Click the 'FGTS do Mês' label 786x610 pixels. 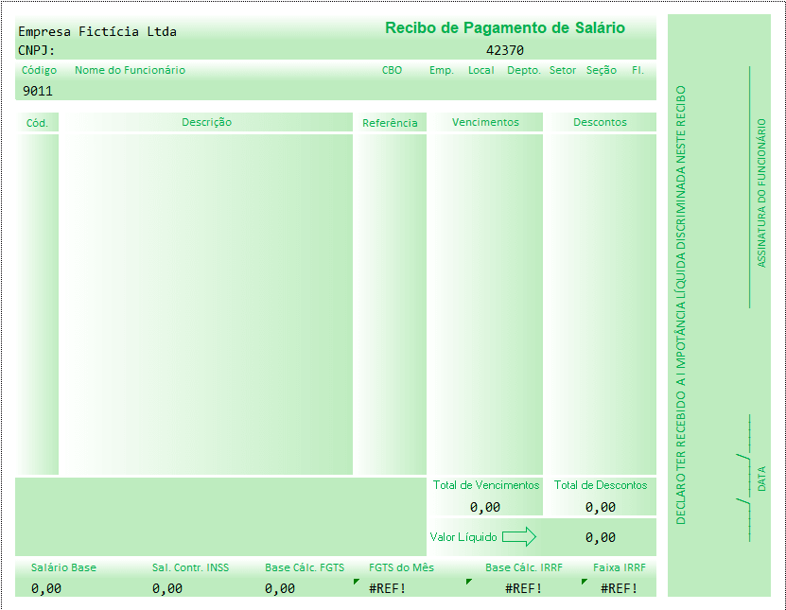(x=402, y=567)
